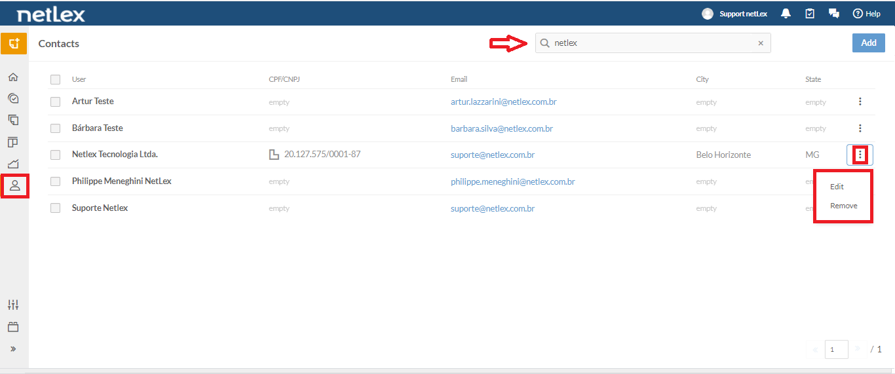This screenshot has width=895, height=374.
Task: Open Support netLex user menu
Action: click(743, 14)
